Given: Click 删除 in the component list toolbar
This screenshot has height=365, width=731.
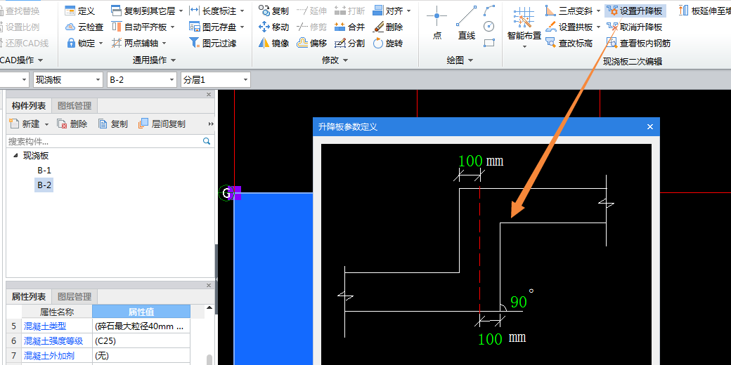Looking at the screenshot, I should click(x=72, y=124).
